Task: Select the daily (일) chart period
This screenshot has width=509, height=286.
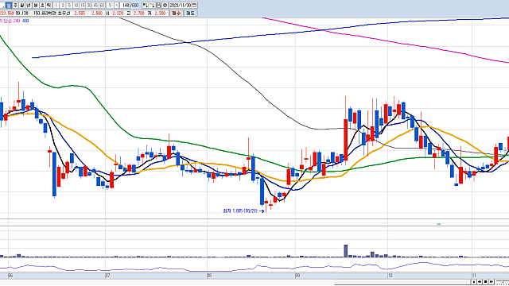Action: [x=9, y=6]
